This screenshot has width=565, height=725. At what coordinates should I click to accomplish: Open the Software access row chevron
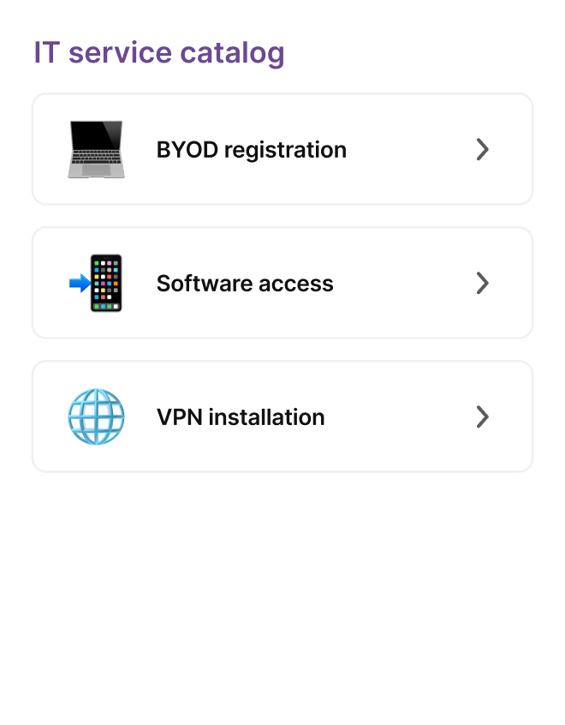[x=482, y=283]
